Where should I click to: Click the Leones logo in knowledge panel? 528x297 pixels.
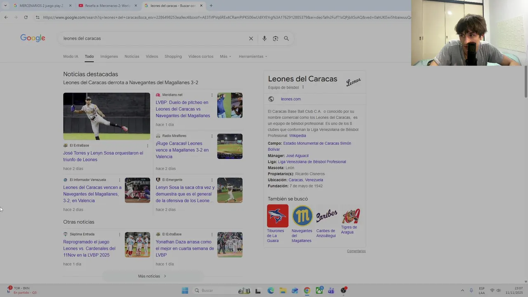click(354, 82)
